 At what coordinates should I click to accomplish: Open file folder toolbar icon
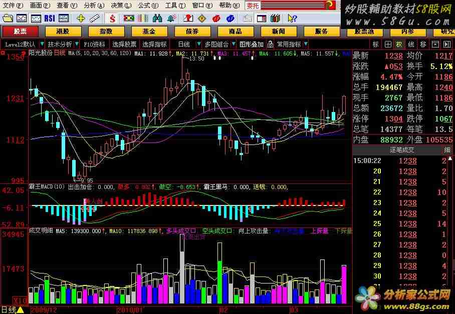pyautogui.click(x=8, y=18)
